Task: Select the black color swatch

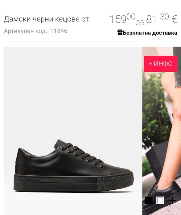Action: [149, 200]
